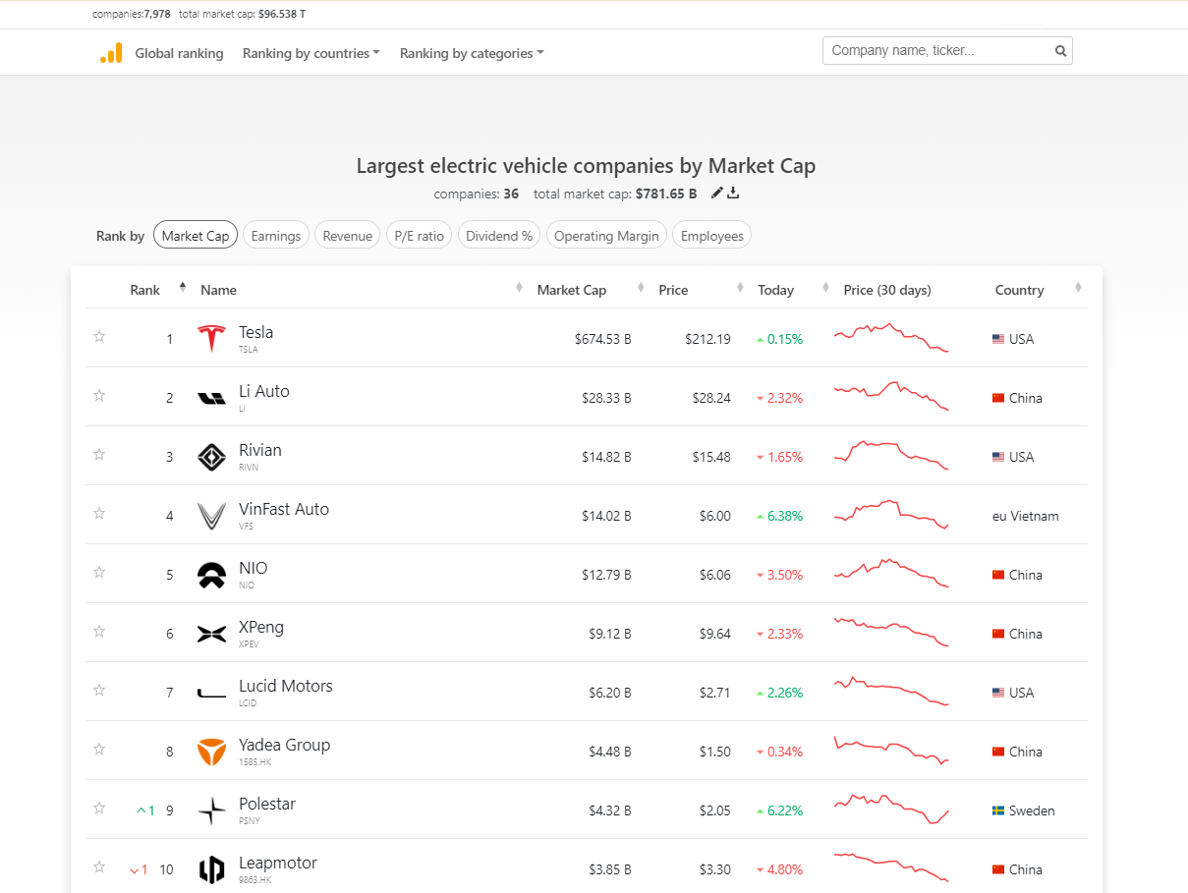Click the USA flag in Tesla row
The height and width of the screenshot is (893, 1188).
pos(998,339)
